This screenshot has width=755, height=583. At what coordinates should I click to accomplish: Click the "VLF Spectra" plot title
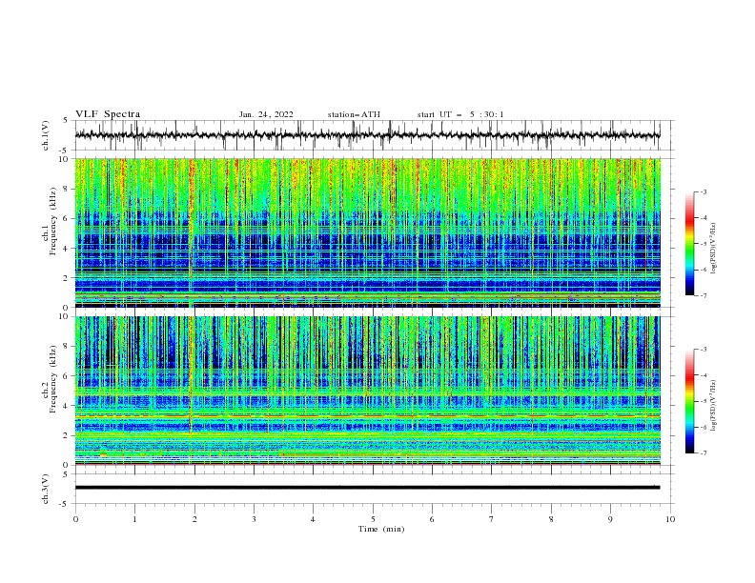pyautogui.click(x=108, y=114)
